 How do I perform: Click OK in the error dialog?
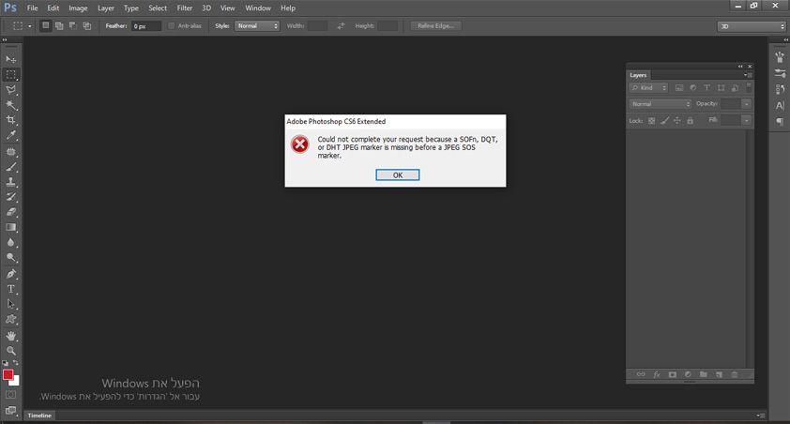pos(398,174)
